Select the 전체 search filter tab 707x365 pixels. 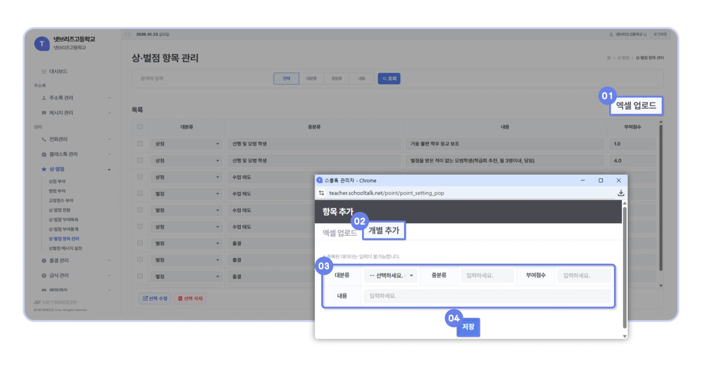click(286, 79)
